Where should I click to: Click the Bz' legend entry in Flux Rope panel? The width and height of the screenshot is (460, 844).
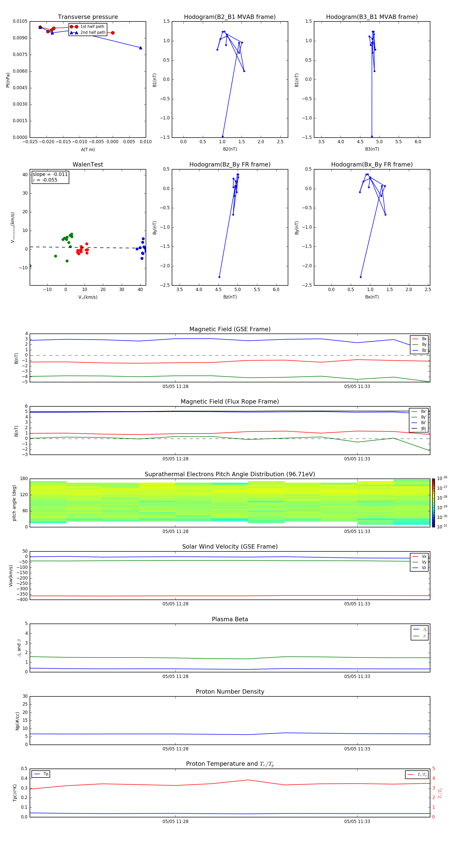419,423
